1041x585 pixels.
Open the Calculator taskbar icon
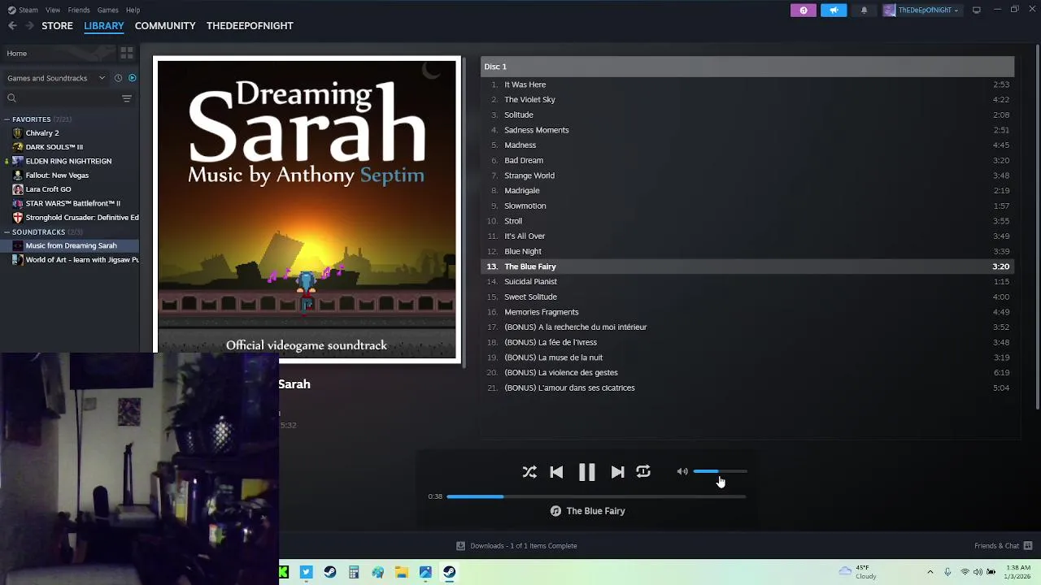(x=354, y=572)
